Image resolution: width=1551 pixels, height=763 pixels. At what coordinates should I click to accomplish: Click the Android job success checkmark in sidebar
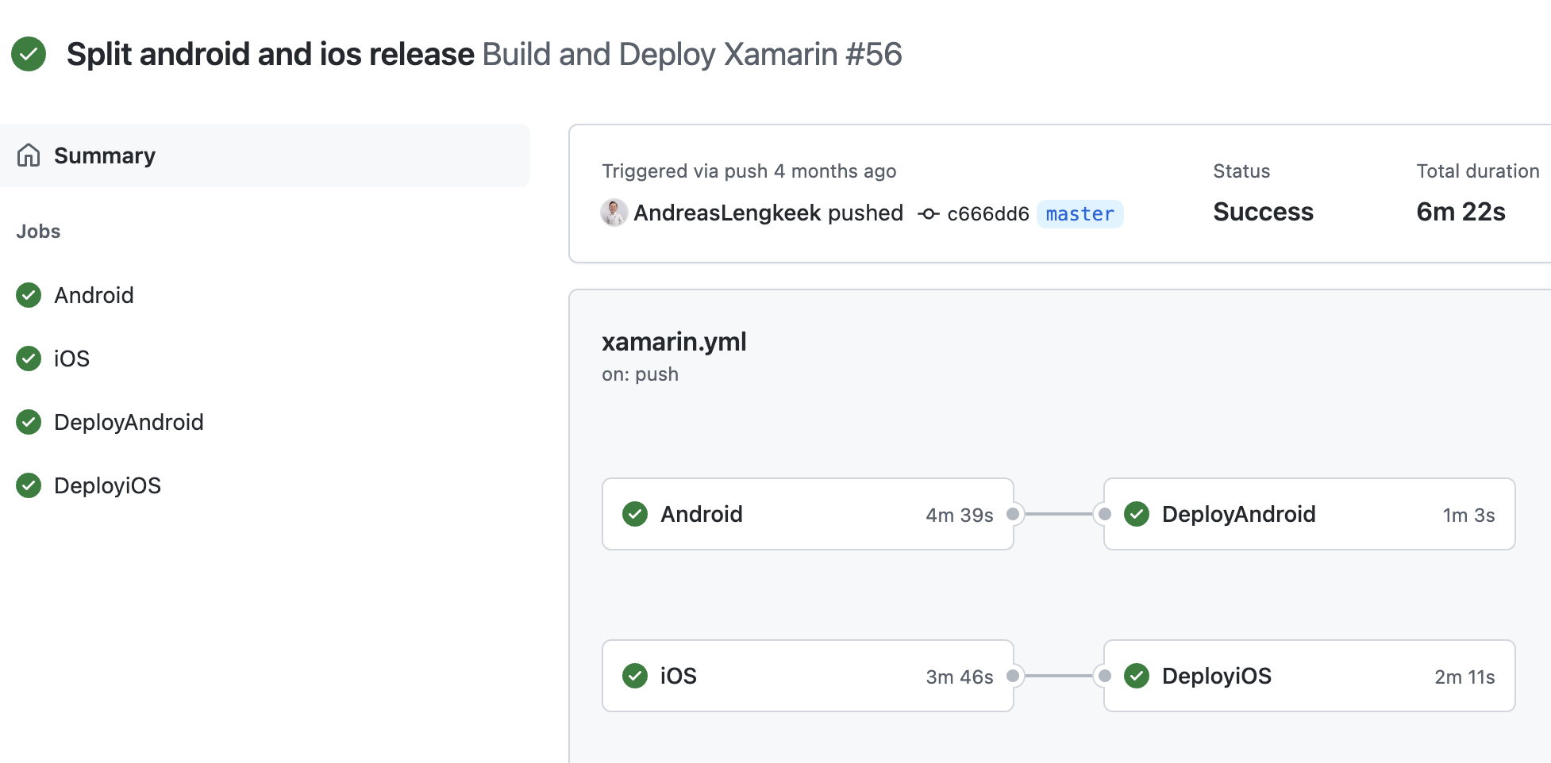pos(29,295)
